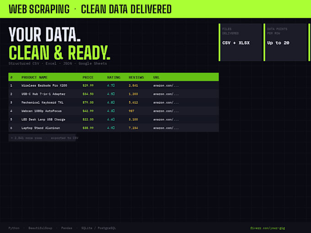Image resolution: width=311 pixels, height=233 pixels.
Task: Click the Mechanical Keyboard TKL product name
Action: [43, 102]
